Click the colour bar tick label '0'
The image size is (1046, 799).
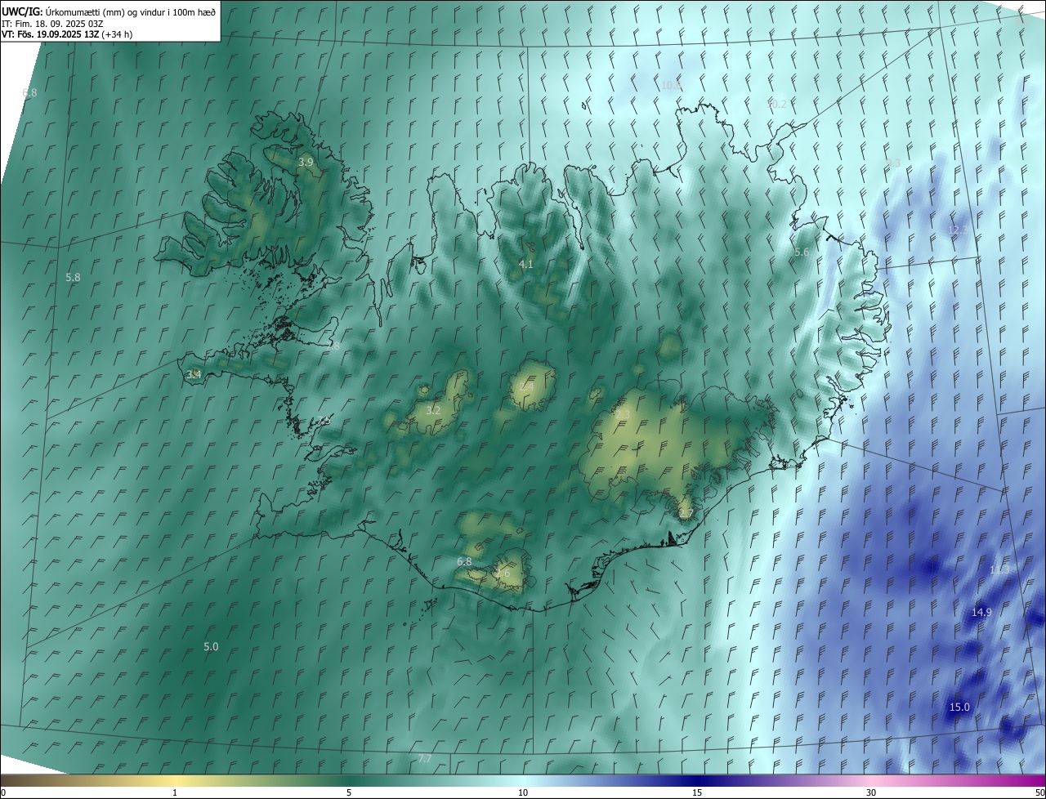pos(3,793)
